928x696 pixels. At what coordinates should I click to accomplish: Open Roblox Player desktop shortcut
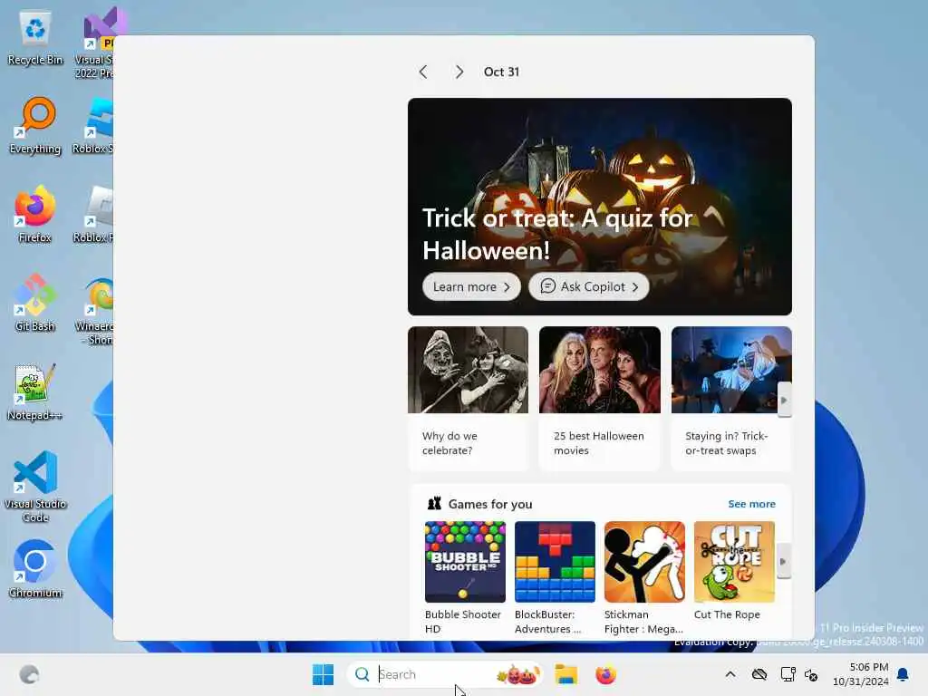[94, 214]
